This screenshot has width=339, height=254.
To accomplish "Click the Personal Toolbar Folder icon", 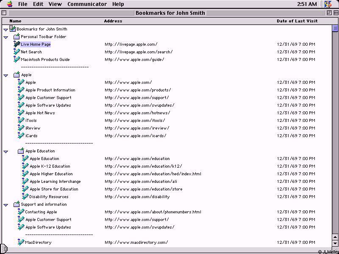I will pyautogui.click(x=17, y=36).
